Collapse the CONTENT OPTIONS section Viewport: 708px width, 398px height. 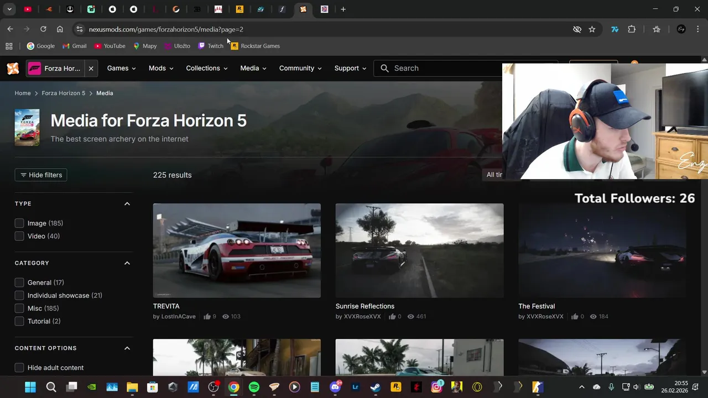point(127,348)
